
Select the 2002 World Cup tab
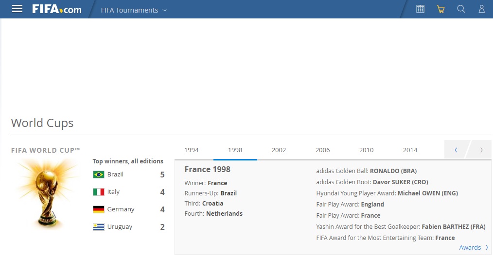279,150
